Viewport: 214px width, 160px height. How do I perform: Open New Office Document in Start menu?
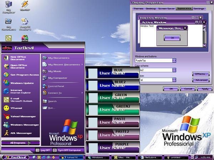click(21, 58)
